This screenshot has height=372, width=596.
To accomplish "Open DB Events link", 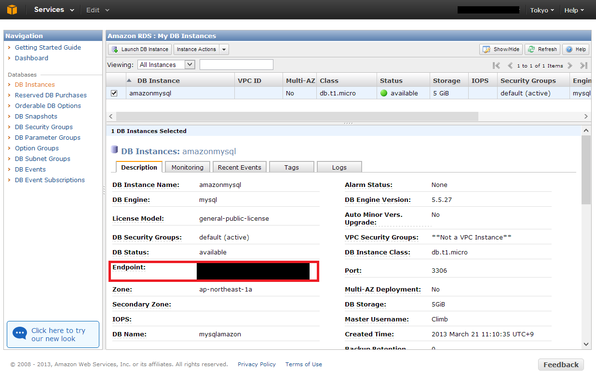I will (30, 169).
